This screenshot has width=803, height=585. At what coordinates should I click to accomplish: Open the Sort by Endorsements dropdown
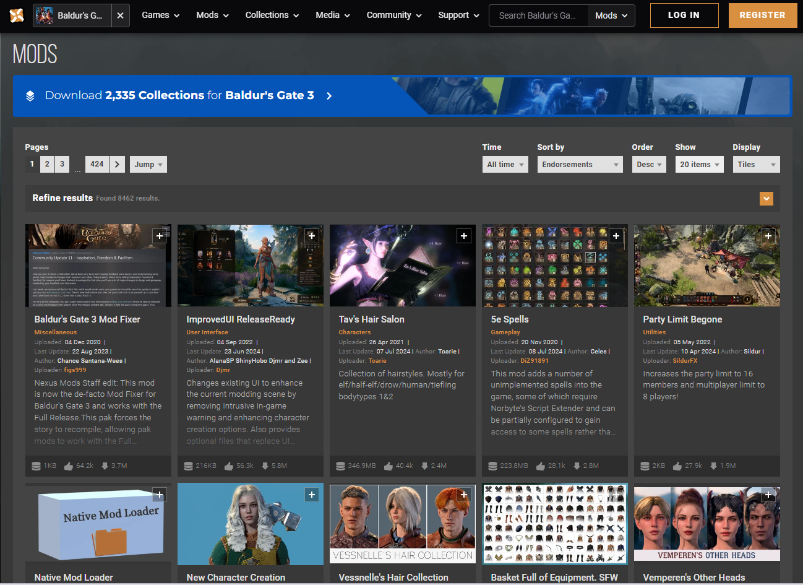coord(580,165)
